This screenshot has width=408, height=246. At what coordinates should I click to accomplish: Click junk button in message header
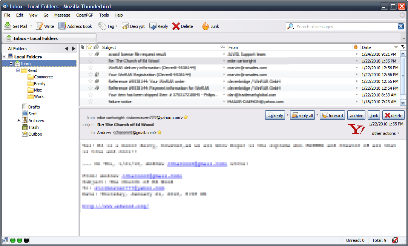tap(374, 115)
